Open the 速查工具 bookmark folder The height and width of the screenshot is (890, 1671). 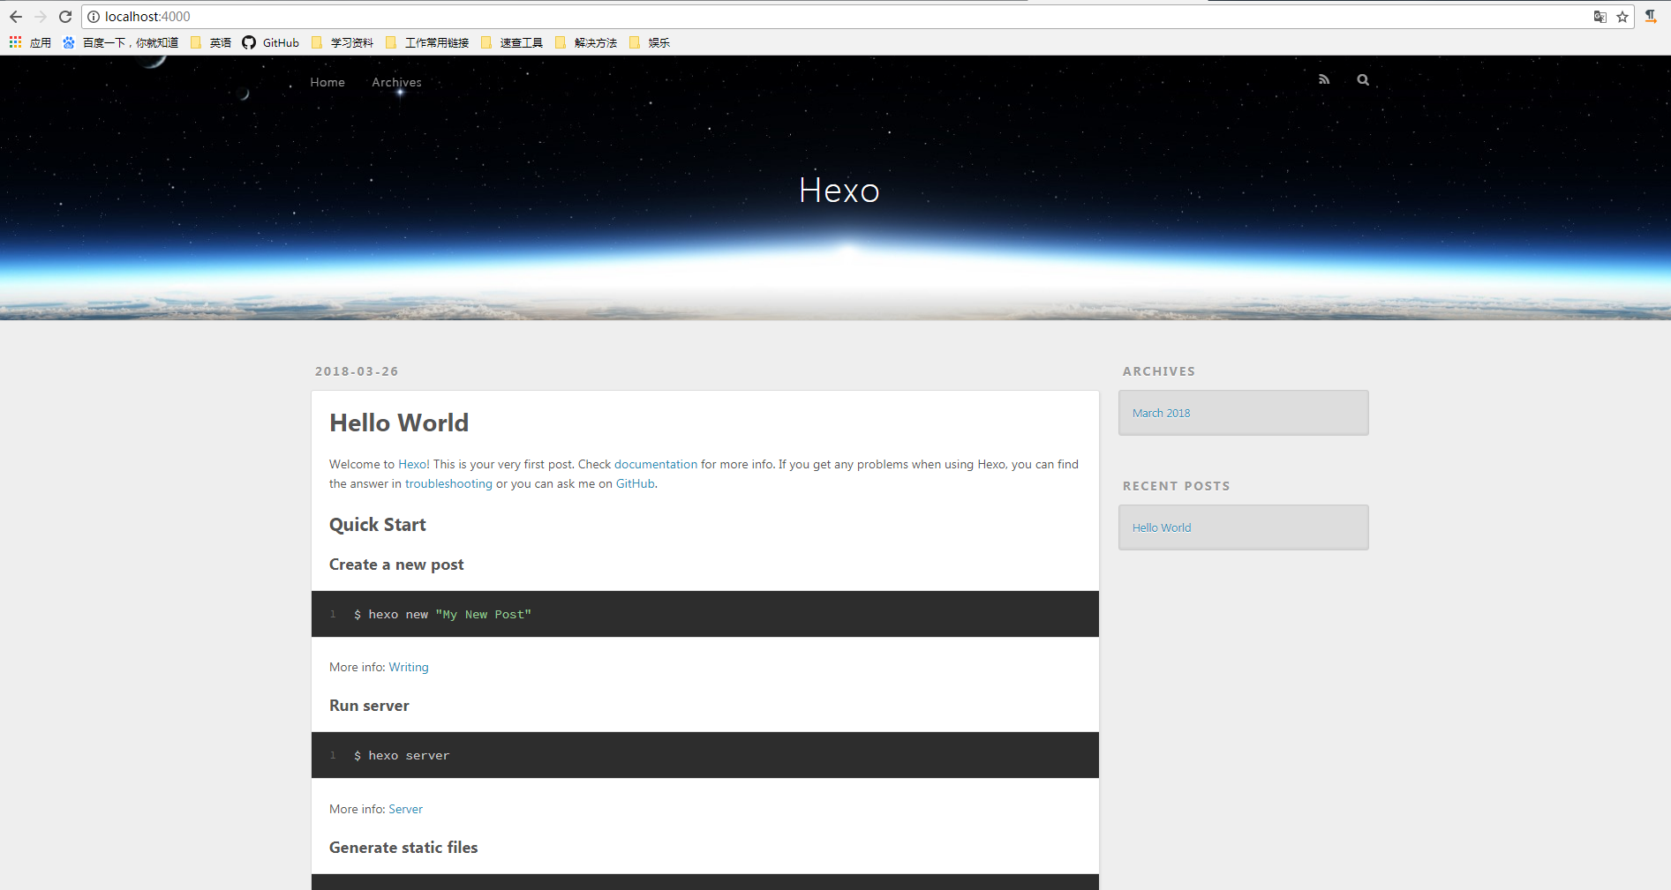coord(512,42)
